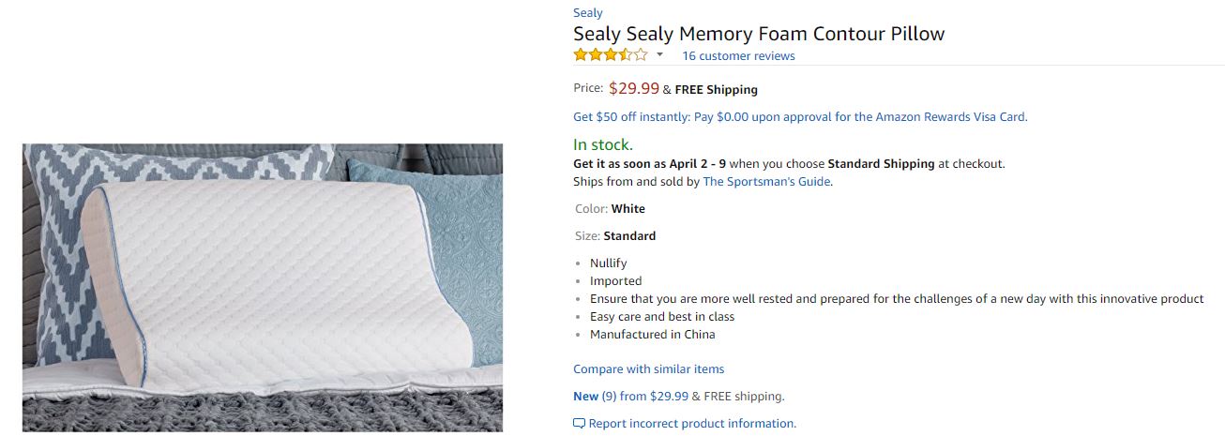Click the pillow product image
The height and width of the screenshot is (436, 1225).
tap(263, 287)
